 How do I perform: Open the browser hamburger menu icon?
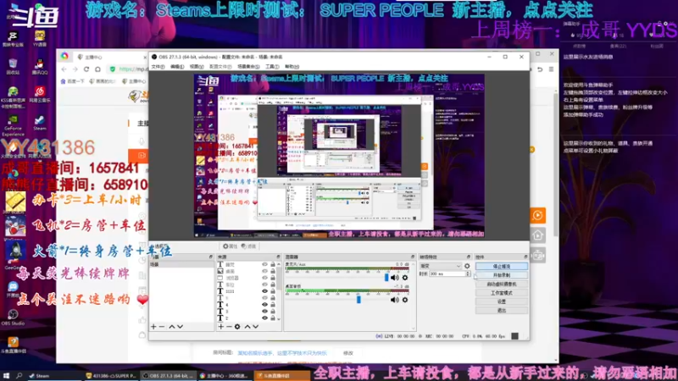(551, 69)
